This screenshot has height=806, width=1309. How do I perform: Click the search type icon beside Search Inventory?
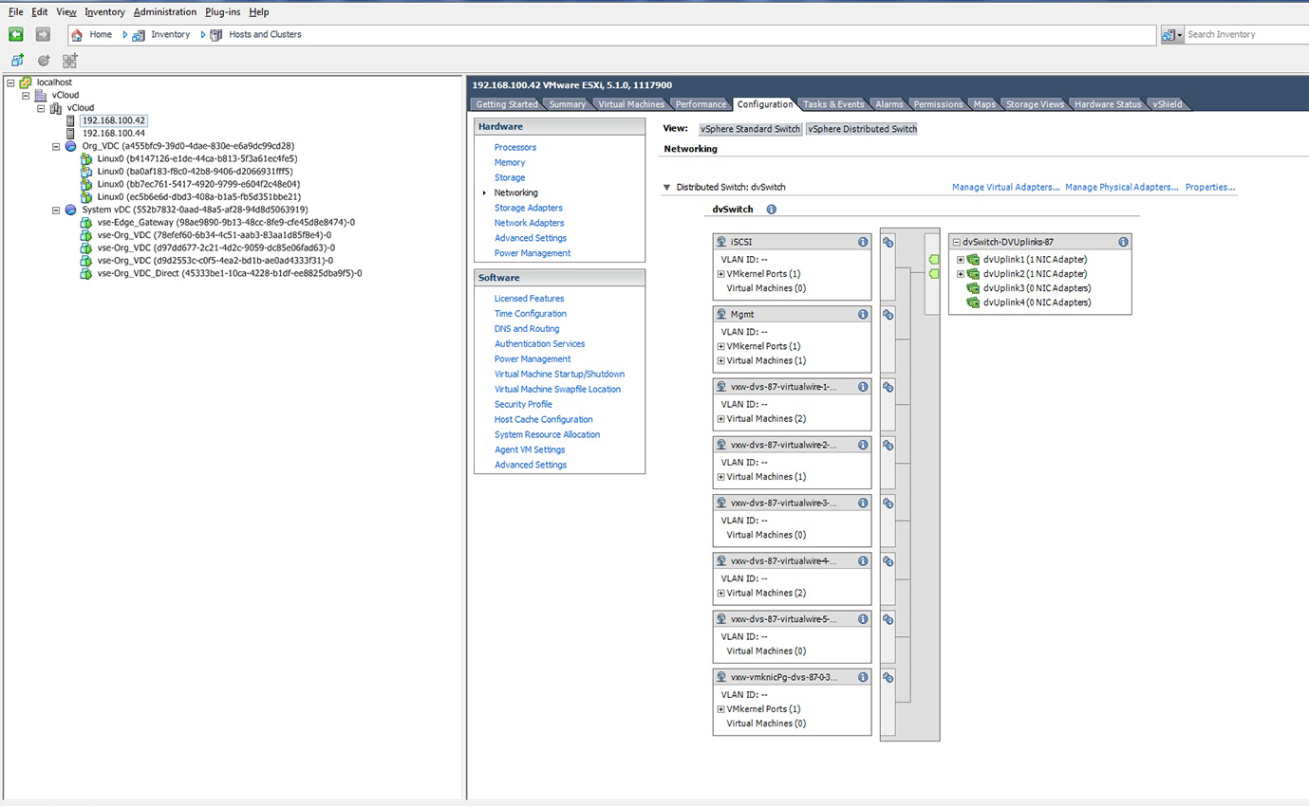coord(1168,35)
